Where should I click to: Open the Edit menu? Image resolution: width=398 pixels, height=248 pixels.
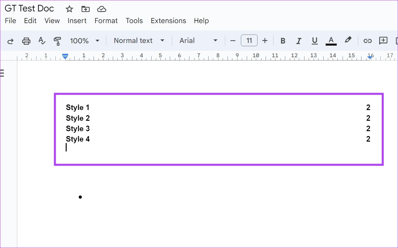coord(30,21)
